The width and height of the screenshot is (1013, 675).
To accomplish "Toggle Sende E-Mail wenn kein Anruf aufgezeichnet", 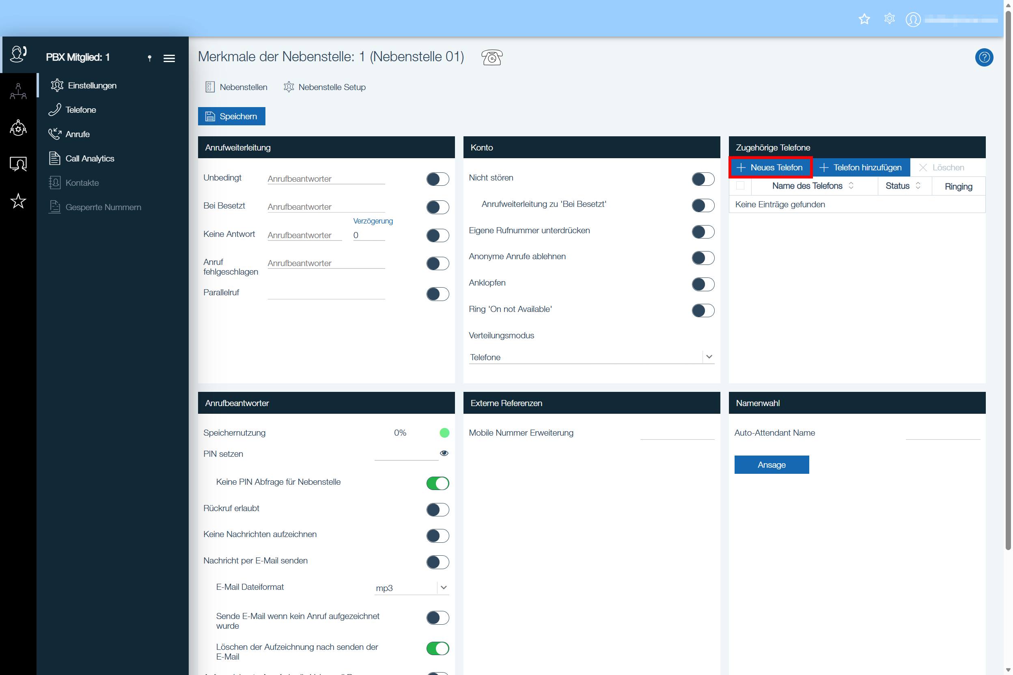I will pyautogui.click(x=438, y=617).
